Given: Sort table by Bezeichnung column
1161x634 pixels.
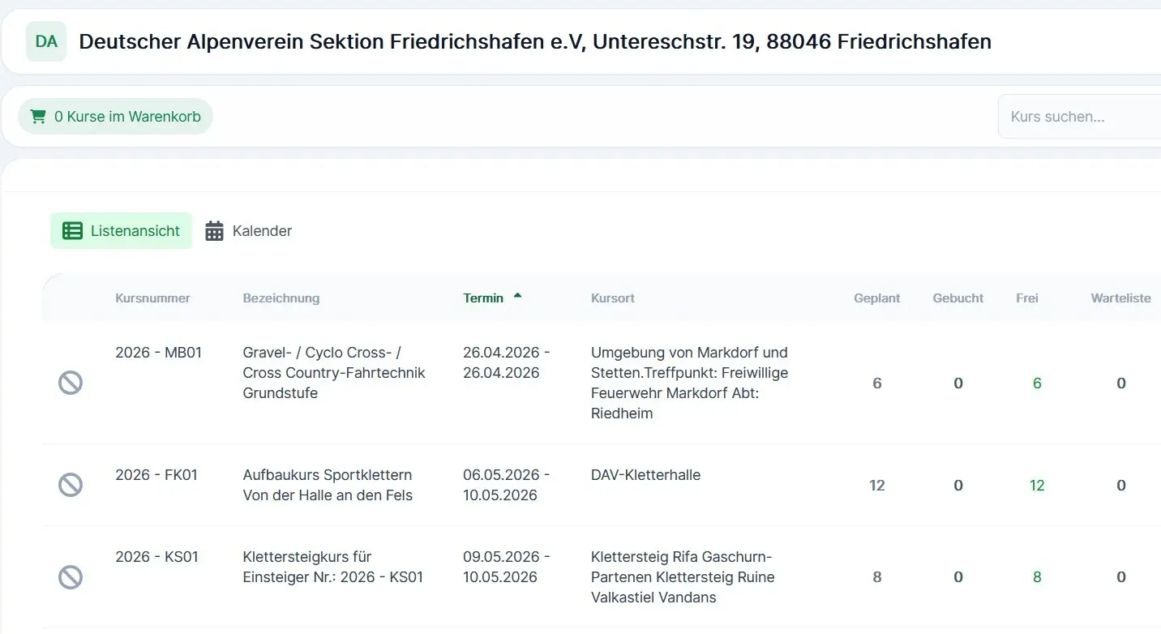Looking at the screenshot, I should [281, 298].
